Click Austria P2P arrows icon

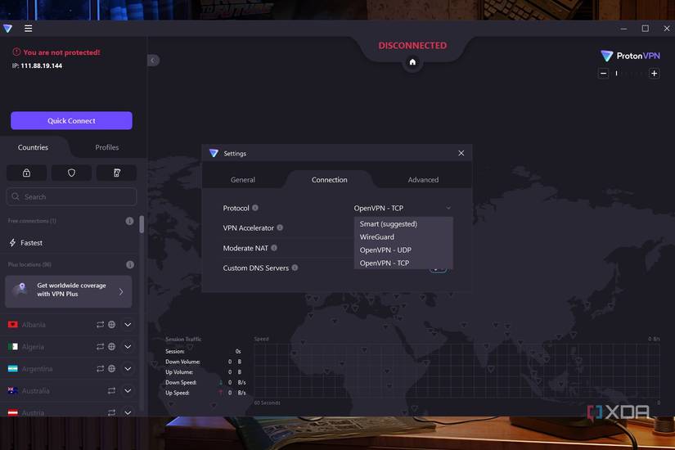111,412
